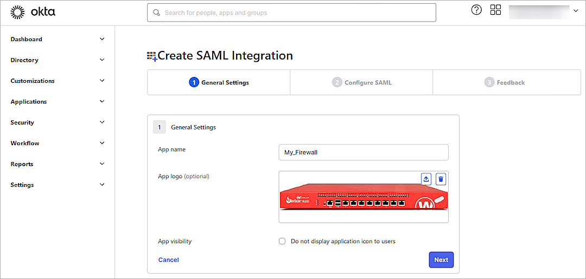The image size is (586, 279).
Task: Click the Next button
Action: (441, 260)
